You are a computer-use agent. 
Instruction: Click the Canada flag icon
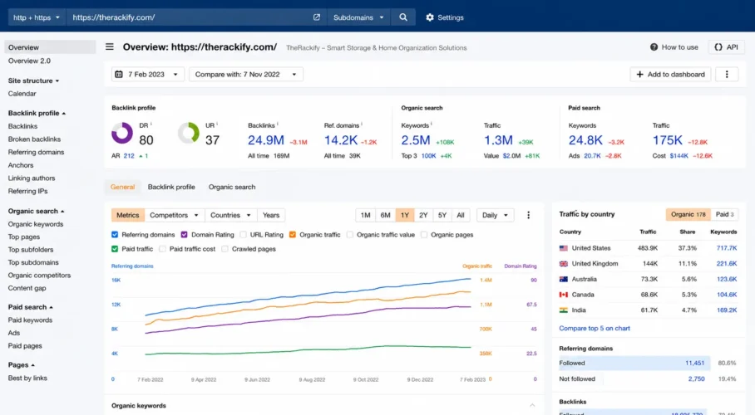pyautogui.click(x=564, y=295)
